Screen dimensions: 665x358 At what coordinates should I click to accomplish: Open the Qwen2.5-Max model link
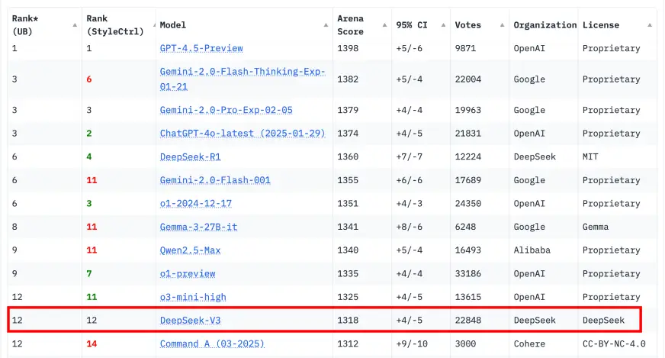(x=191, y=250)
